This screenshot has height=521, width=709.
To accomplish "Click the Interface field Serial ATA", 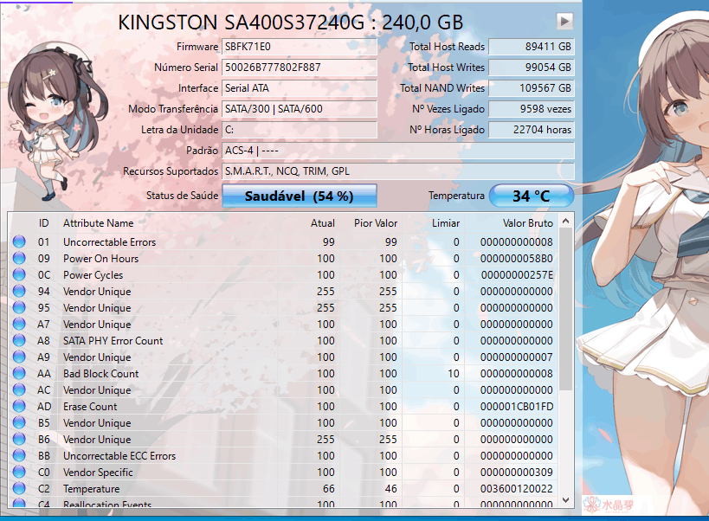I will click(300, 88).
